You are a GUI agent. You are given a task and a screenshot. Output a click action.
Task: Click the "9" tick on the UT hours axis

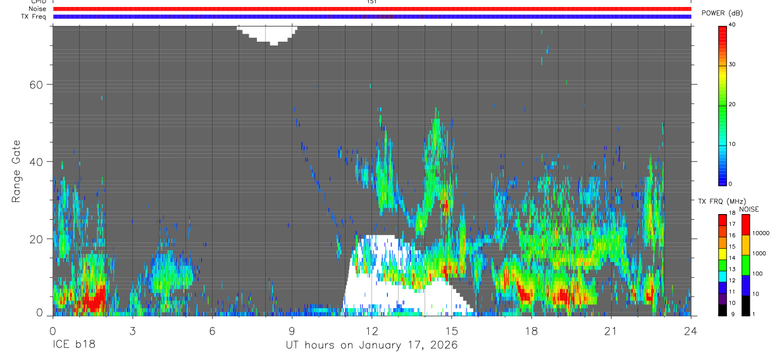tap(292, 331)
